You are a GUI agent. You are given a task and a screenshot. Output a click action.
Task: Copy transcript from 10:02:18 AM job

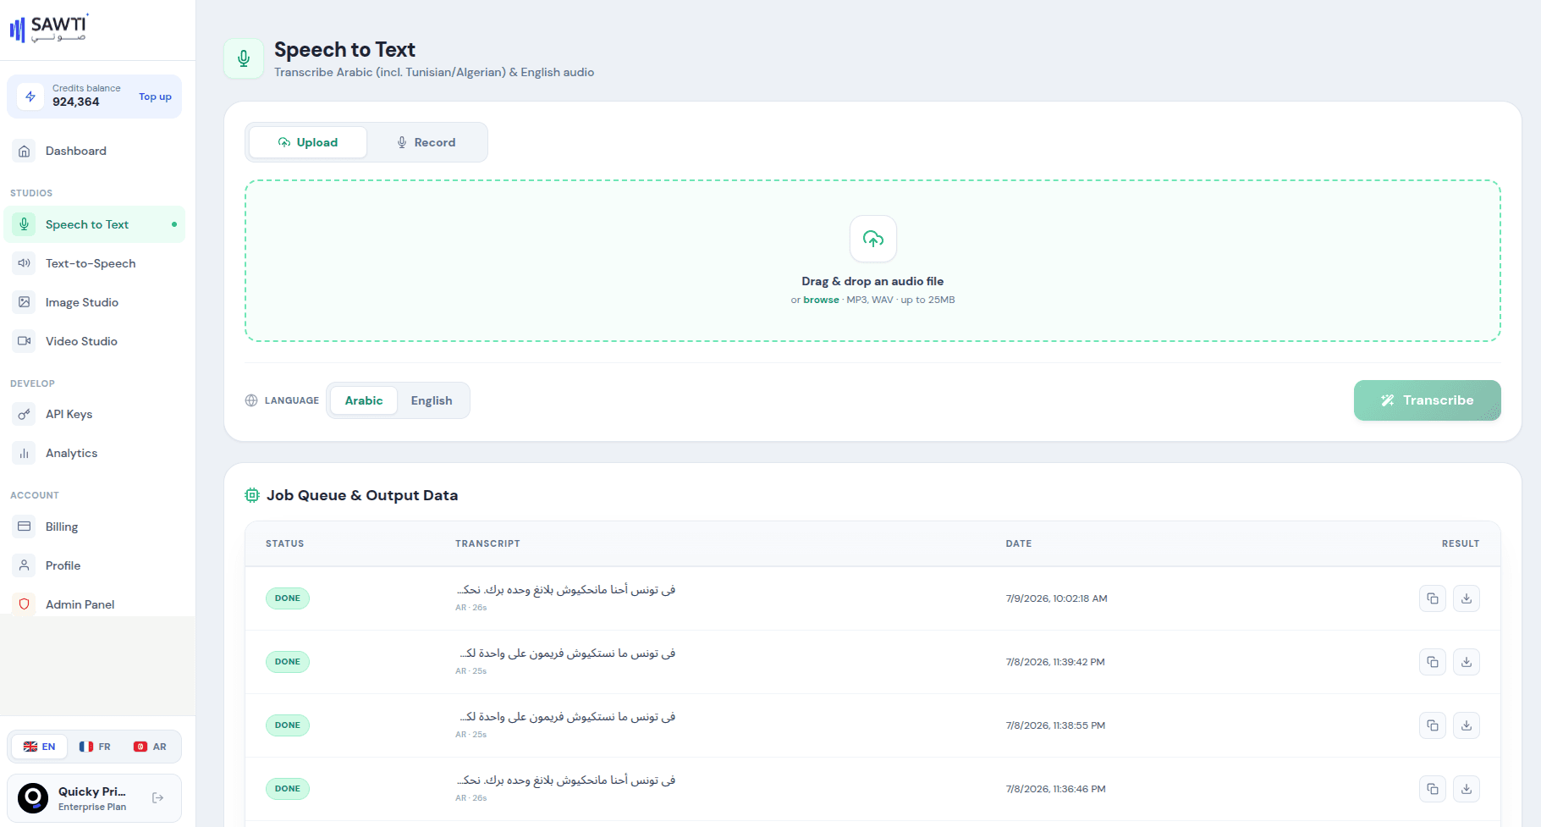pos(1432,598)
